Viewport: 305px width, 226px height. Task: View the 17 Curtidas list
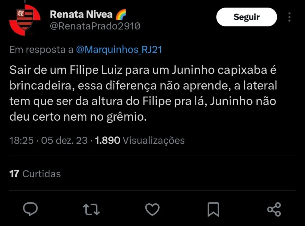tap(35, 174)
